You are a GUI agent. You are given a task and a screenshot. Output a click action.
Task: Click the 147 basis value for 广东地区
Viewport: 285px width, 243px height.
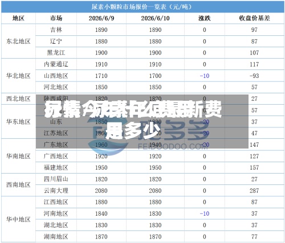[x=254, y=145]
